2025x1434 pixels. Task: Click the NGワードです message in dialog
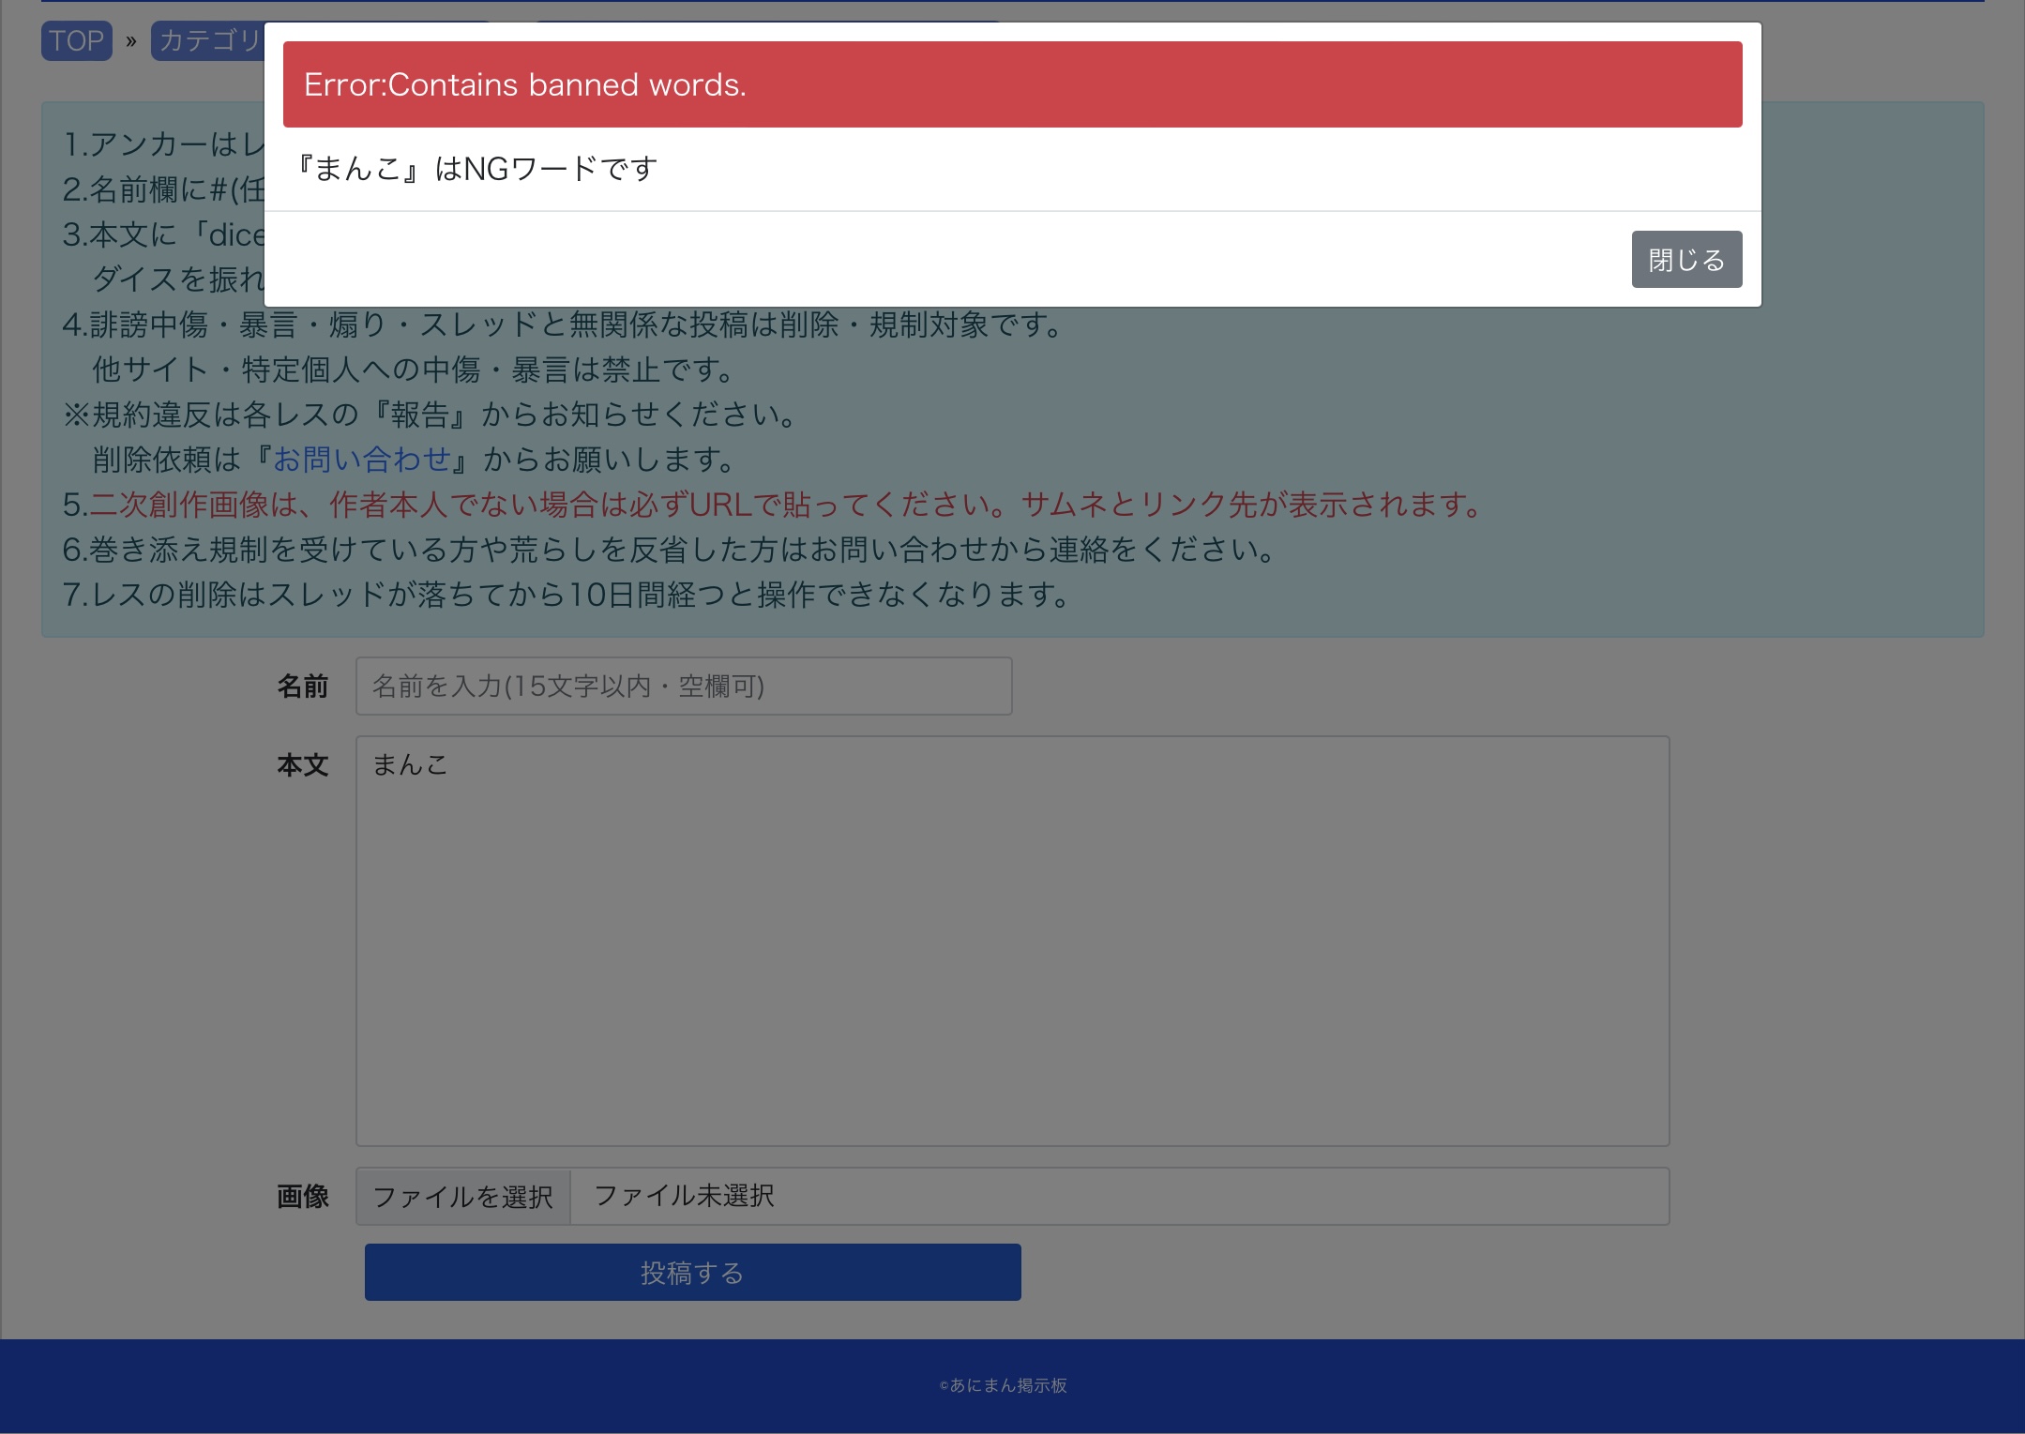pyautogui.click(x=476, y=169)
